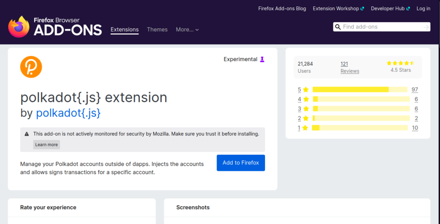The height and width of the screenshot is (224, 440).
Task: Click the star beside rating 2
Action: point(306,118)
